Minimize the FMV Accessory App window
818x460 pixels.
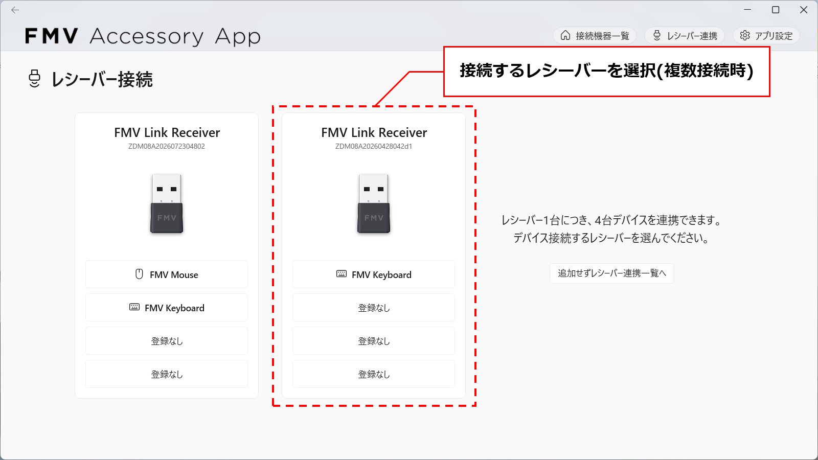(747, 10)
